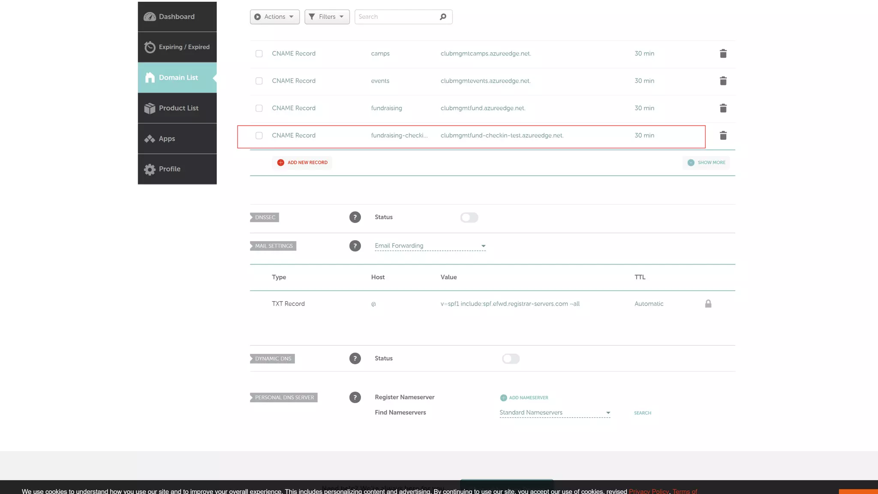878x494 pixels.
Task: Click trash icon for events record
Action: [x=723, y=81]
